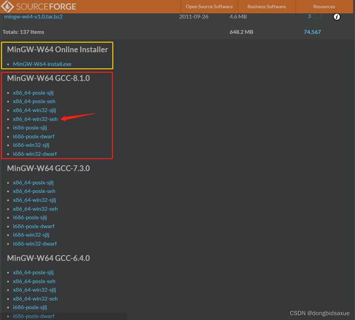Open GCC-7.3.0 i686-posix-dwarf link
The height and width of the screenshot is (320, 355).
(x=34, y=226)
